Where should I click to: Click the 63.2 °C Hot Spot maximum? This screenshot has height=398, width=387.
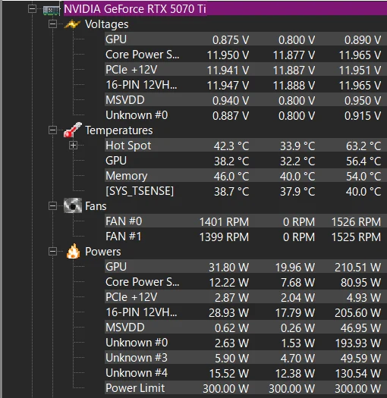coord(363,146)
